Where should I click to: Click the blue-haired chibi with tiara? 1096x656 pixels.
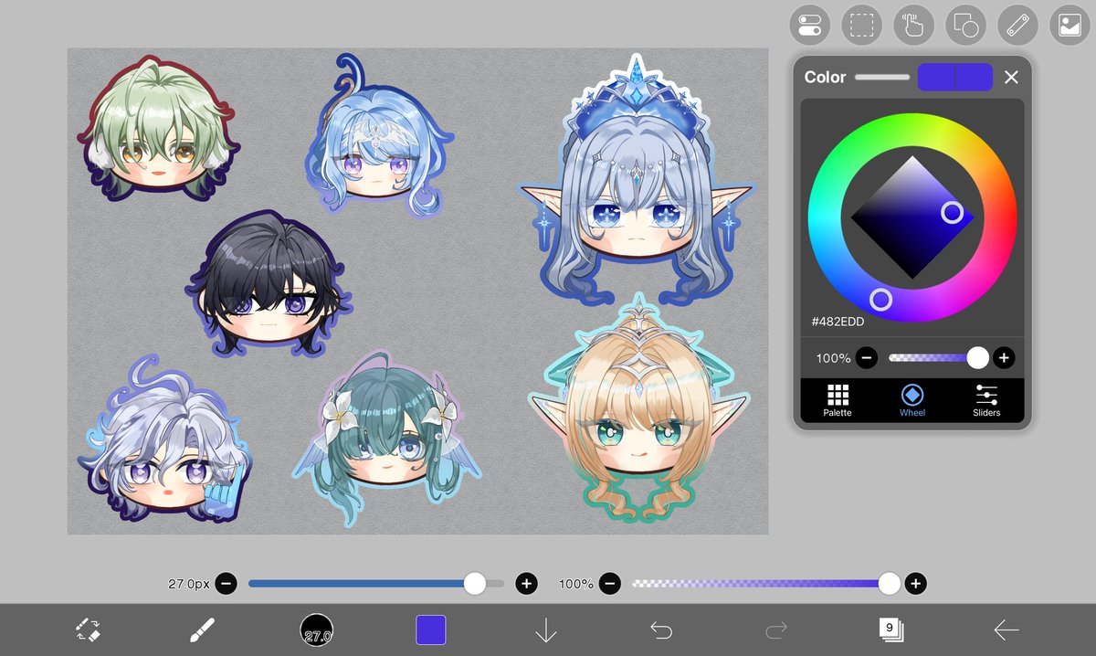379,137
